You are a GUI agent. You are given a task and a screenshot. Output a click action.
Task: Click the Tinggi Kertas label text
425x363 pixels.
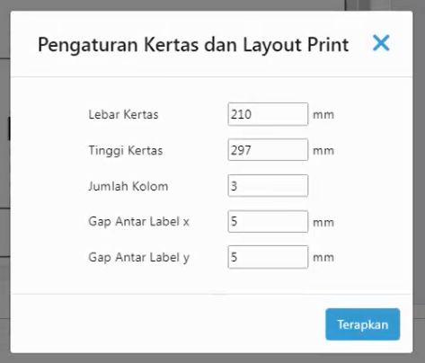126,150
